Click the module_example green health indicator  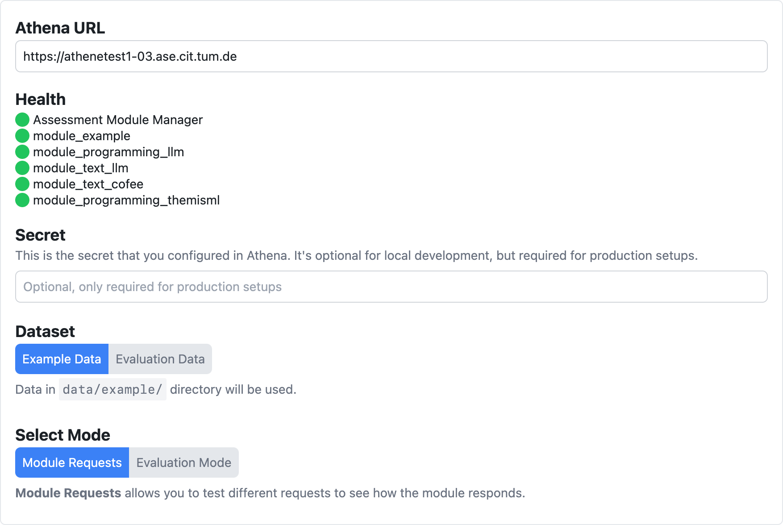[22, 136]
